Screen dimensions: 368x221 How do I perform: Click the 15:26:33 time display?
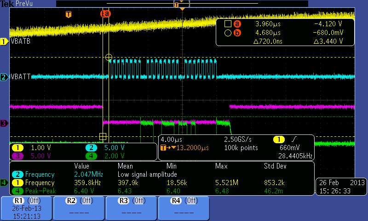tap(335, 191)
